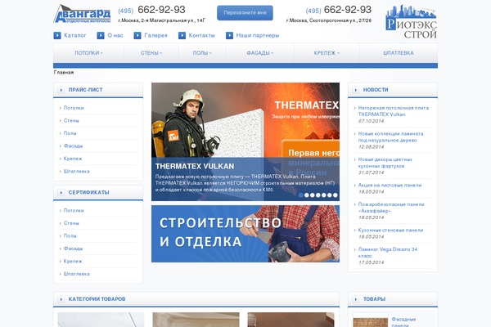Screen dimensions: 491x327
Task: Click the arrow icon beside Контакты
Action: pos(182,36)
